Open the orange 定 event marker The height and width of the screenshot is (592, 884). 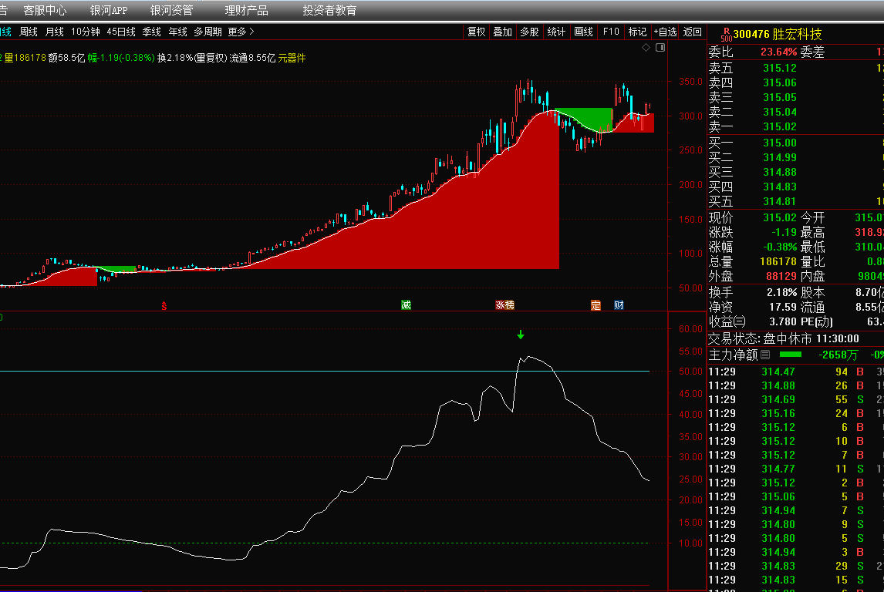pos(596,304)
